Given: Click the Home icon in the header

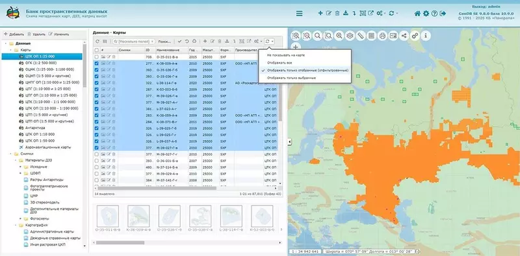Looking at the screenshot, I should click(417, 14).
